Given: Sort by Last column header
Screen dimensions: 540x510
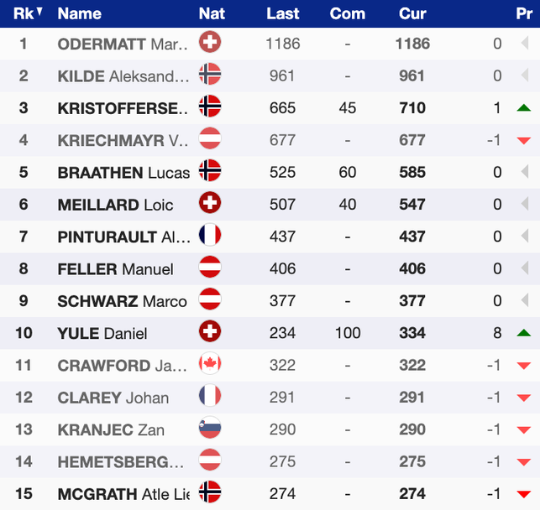Looking at the screenshot, I should coord(283,13).
